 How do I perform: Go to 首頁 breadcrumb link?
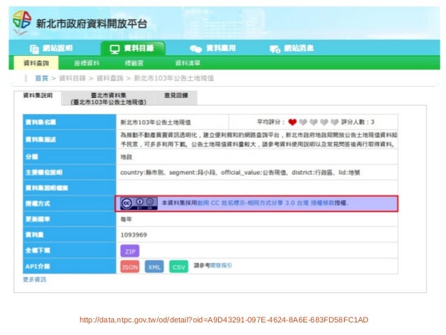(x=41, y=78)
